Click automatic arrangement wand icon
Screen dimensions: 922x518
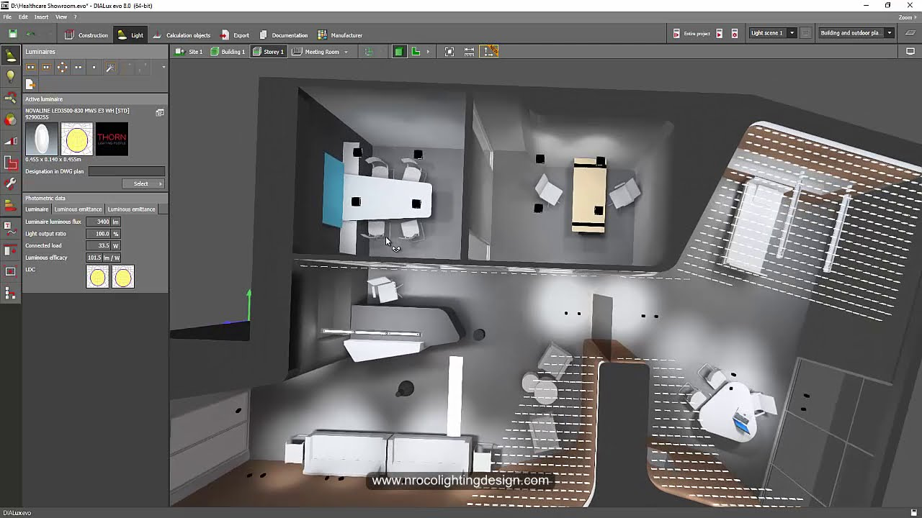(110, 67)
